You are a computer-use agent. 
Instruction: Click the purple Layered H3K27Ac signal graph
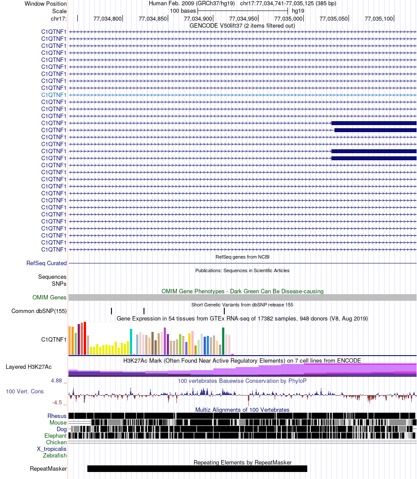tap(242, 370)
